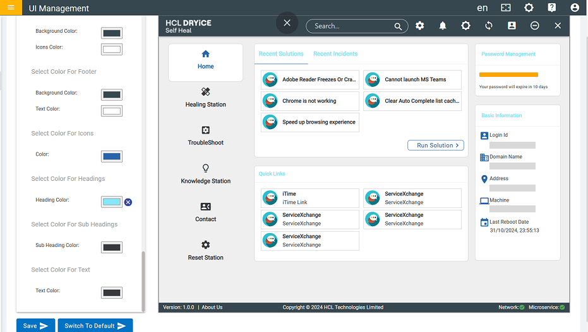Viewport: 588px width, 332px height.
Task: Click the second gear icon after the bell
Action: (x=465, y=25)
